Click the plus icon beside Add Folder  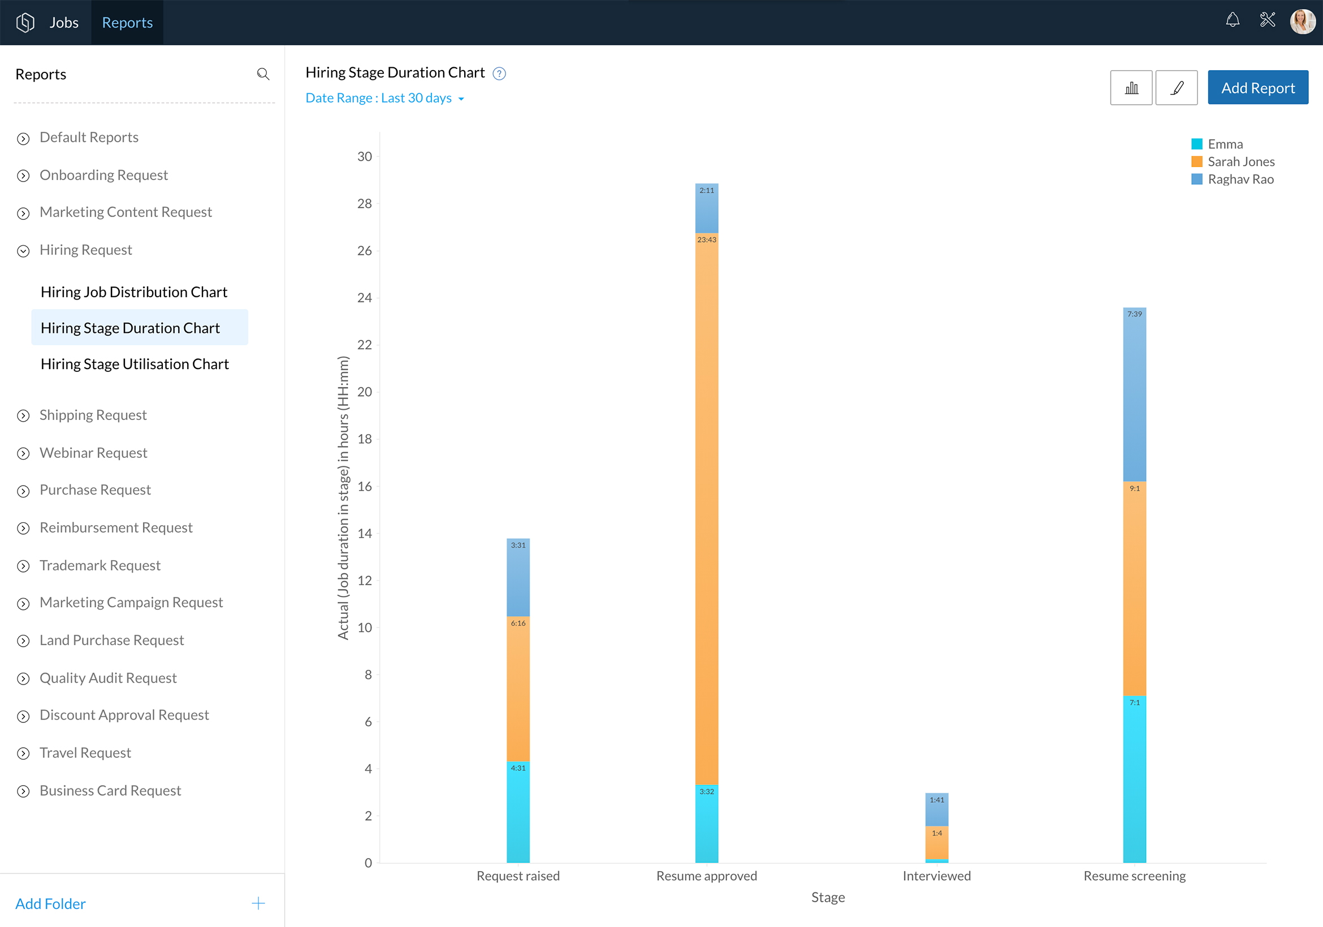tap(258, 903)
